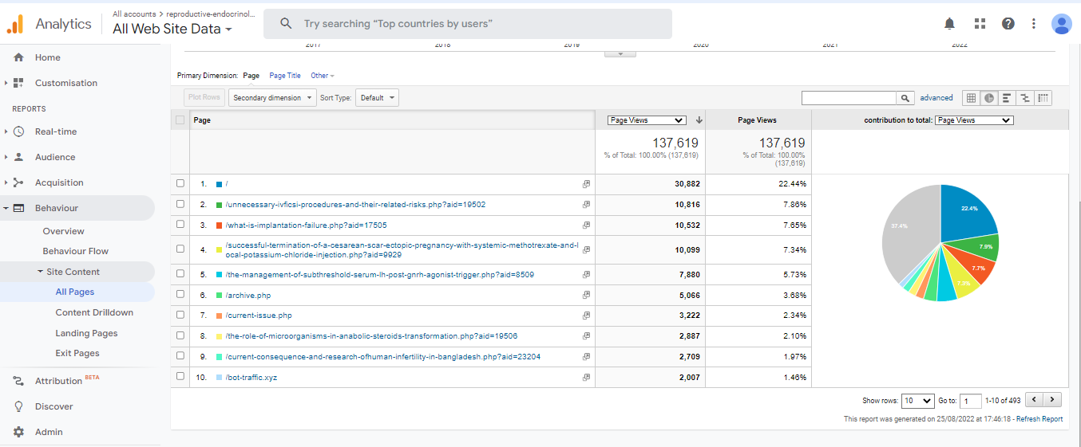1081x447 pixels.
Task: Open the Secondary dimension dropdown
Action: click(271, 98)
